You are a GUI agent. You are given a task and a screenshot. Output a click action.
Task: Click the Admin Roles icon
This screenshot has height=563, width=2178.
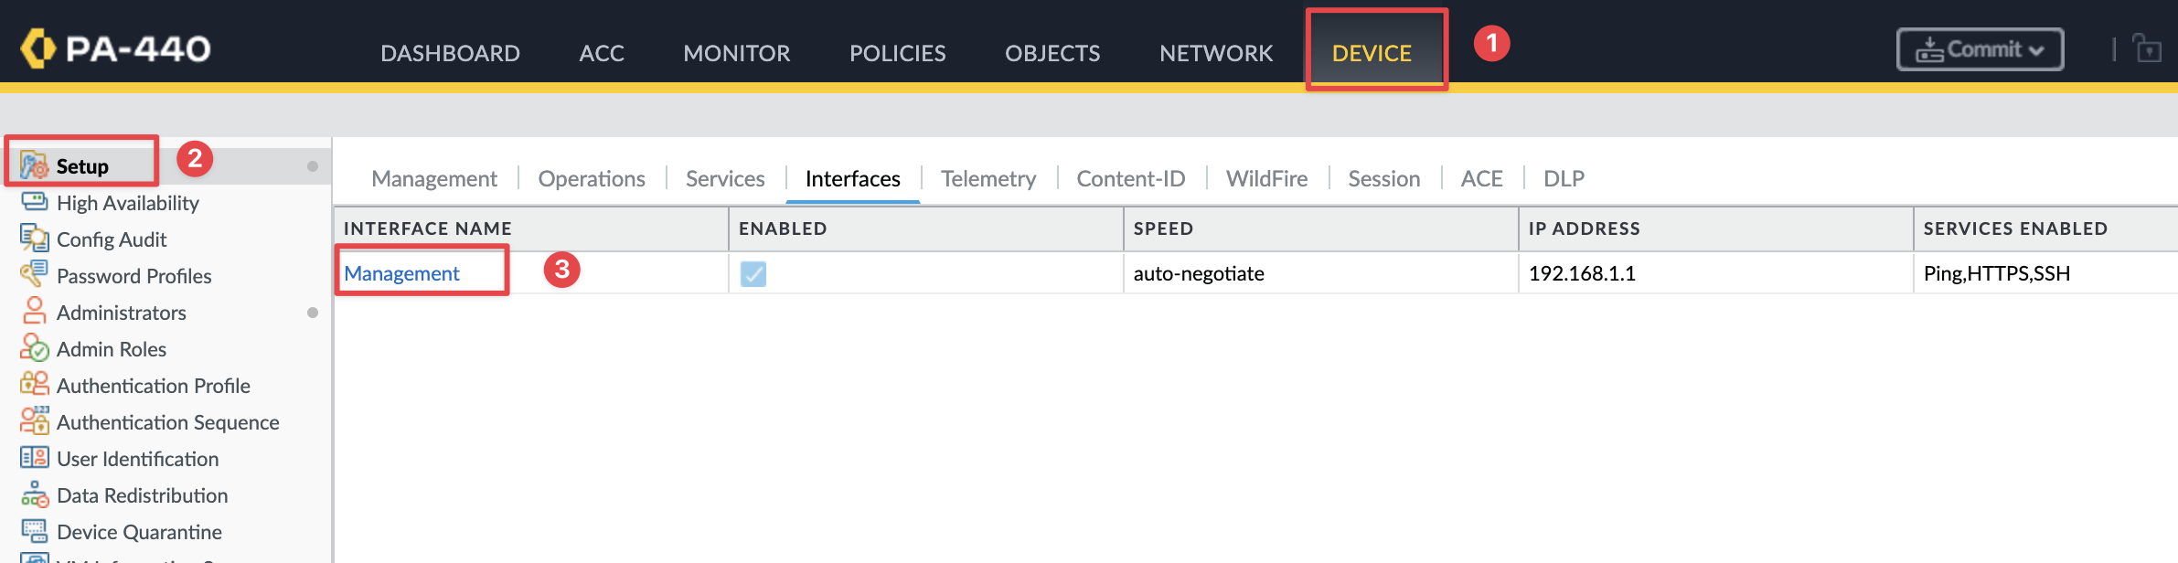(x=34, y=347)
